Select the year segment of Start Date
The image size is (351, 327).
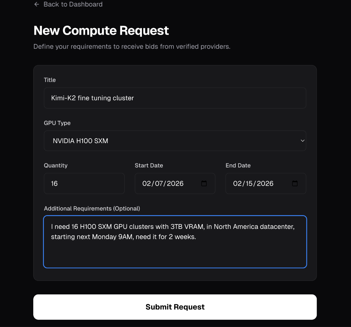[175, 184]
